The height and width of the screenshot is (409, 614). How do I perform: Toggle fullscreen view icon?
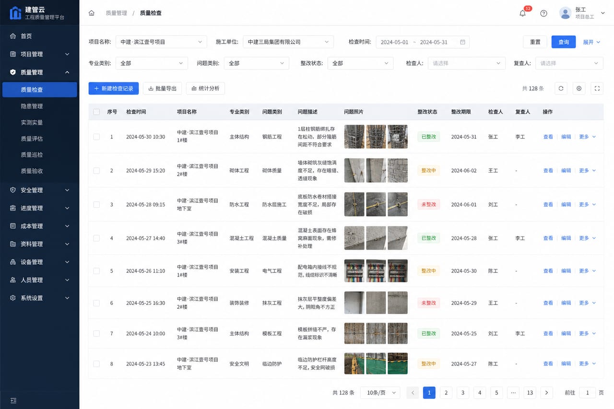597,88
